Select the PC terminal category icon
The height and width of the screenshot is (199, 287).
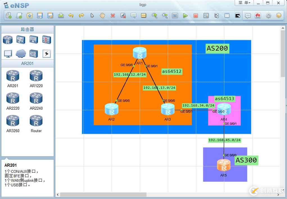[8, 54]
